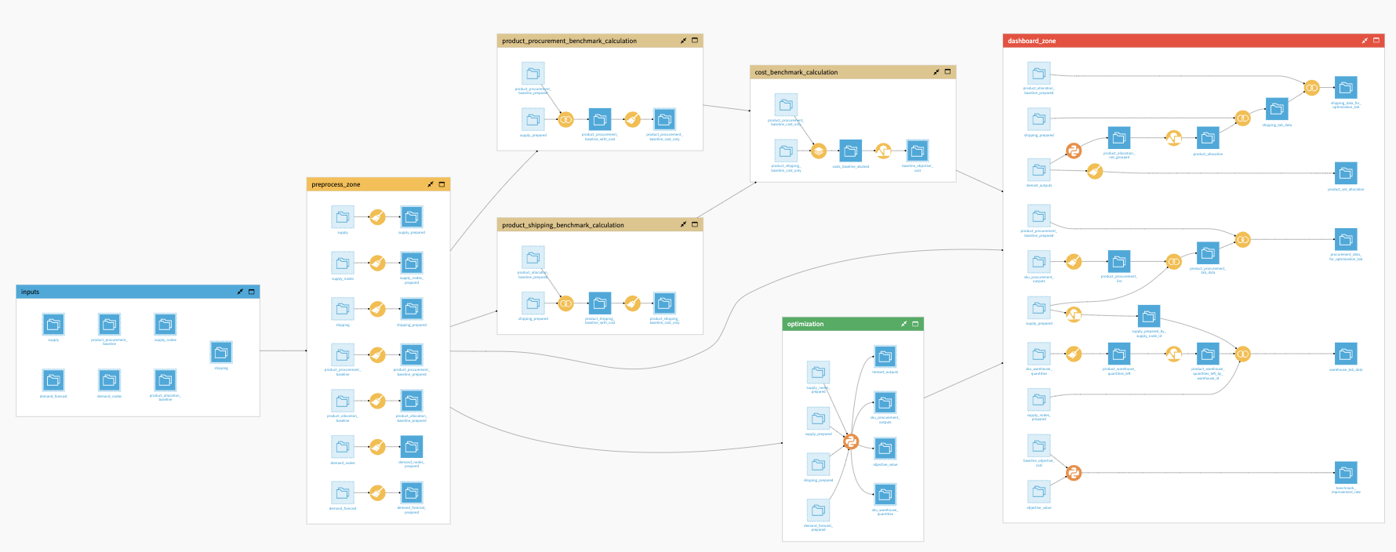Click the optimization zone title
Screen dimensions: 1396x552
click(805, 324)
